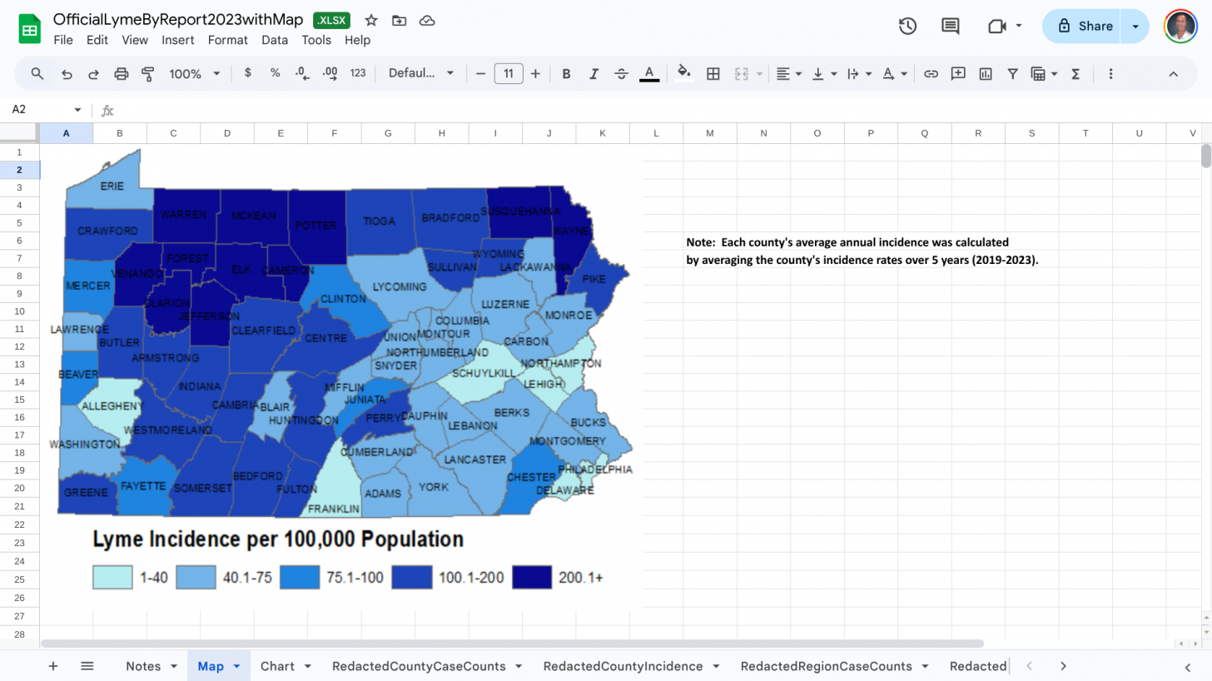Open the all sheets list

(87, 666)
